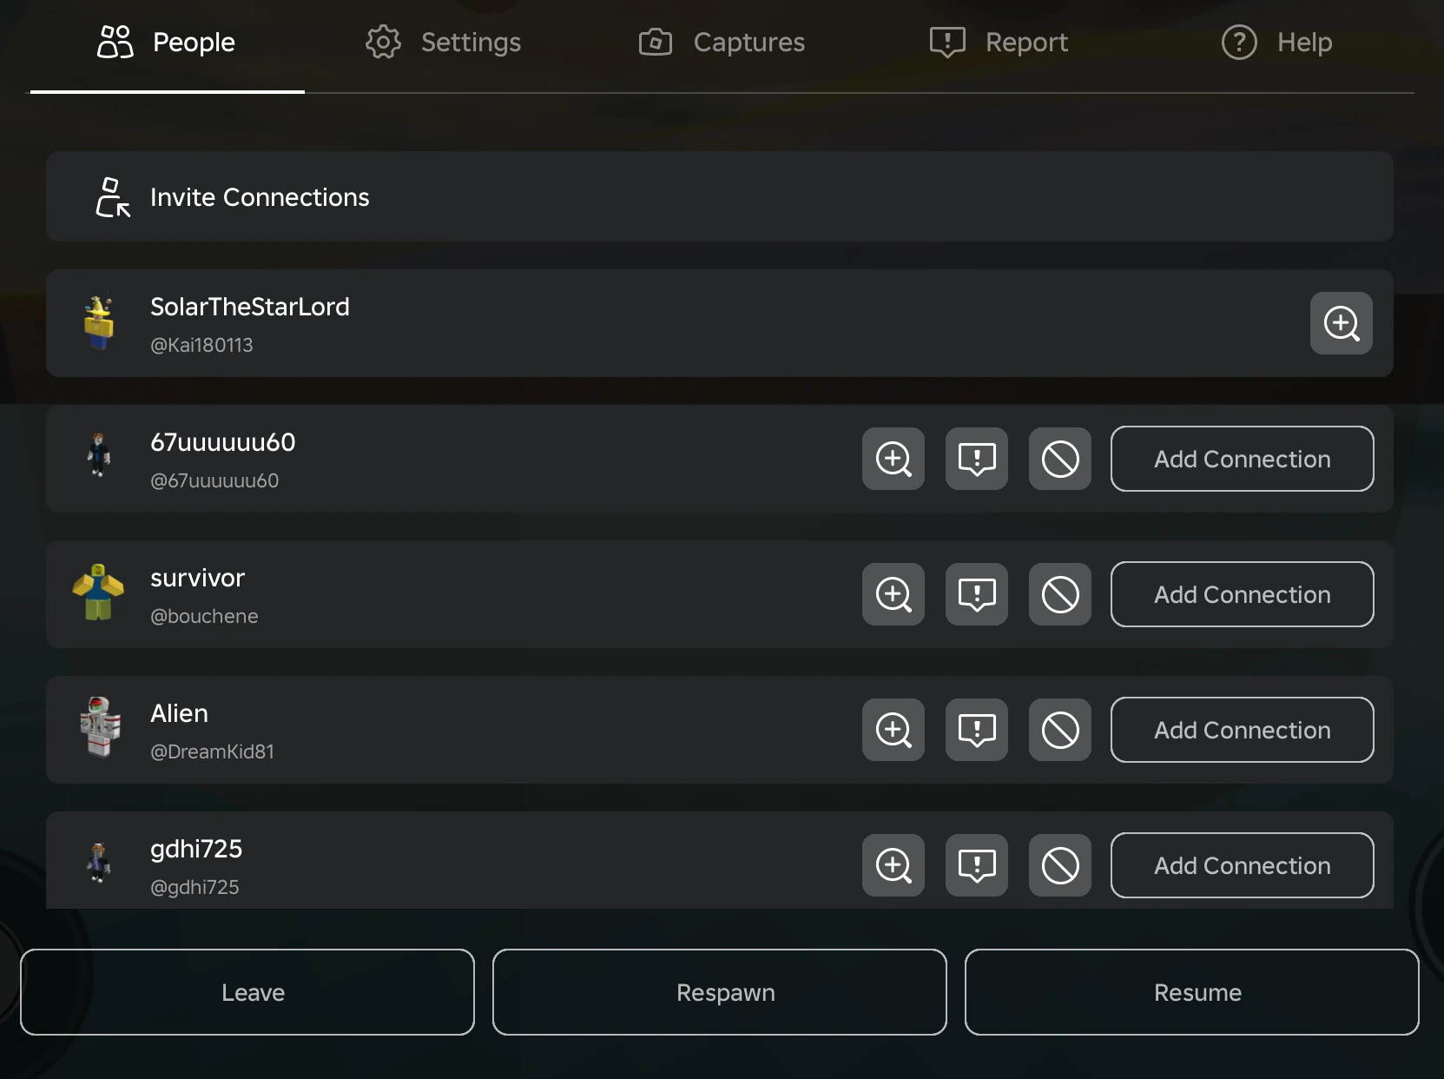Report the player named survivor
The width and height of the screenshot is (1444, 1079).
pos(976,594)
